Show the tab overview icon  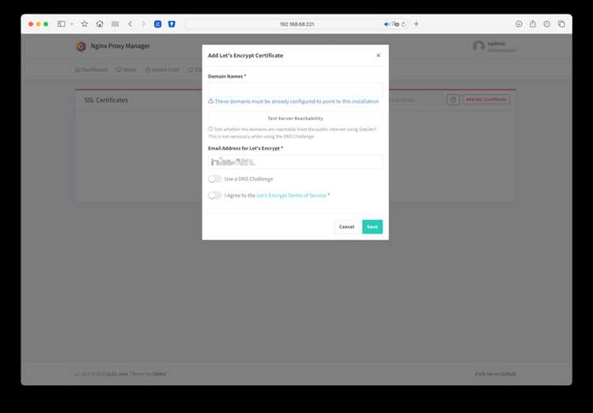(x=561, y=24)
